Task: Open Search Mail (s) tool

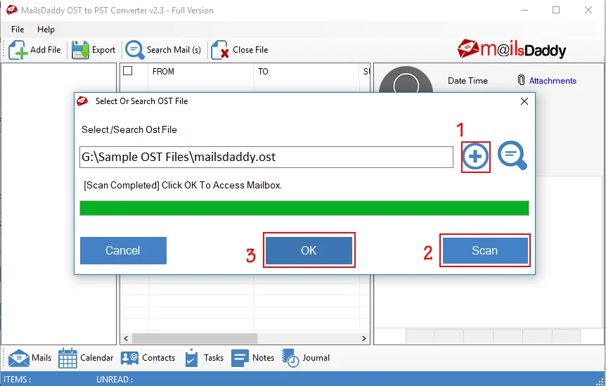Action: click(x=134, y=50)
